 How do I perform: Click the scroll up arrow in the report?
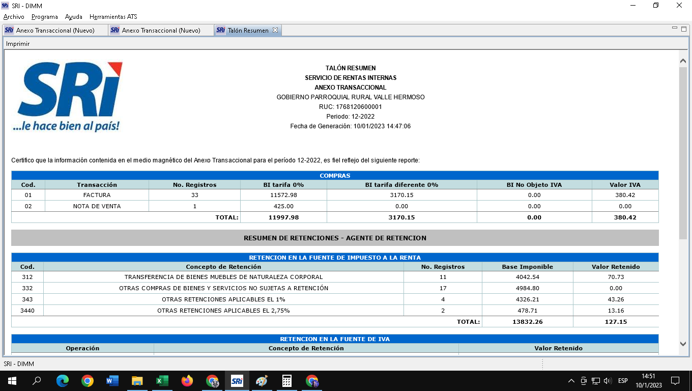[x=683, y=61]
